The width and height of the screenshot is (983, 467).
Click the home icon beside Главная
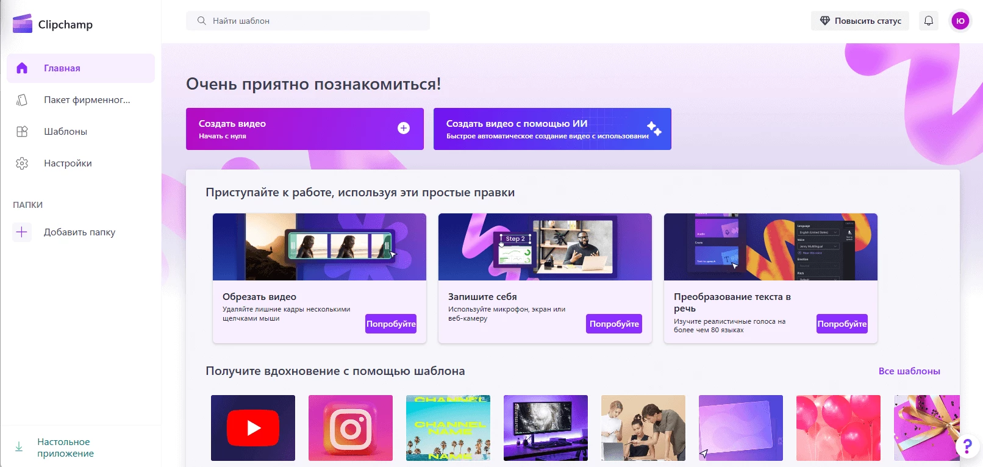pyautogui.click(x=22, y=68)
